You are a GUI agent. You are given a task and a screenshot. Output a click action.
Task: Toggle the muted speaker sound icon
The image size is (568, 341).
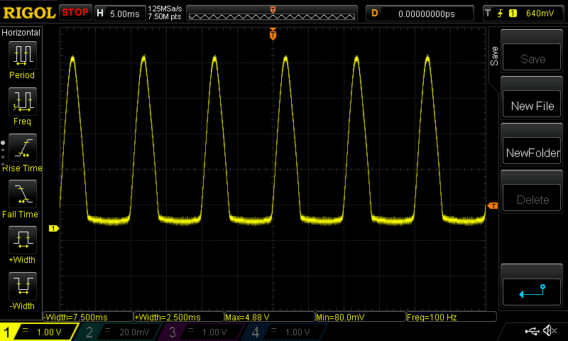point(550,330)
